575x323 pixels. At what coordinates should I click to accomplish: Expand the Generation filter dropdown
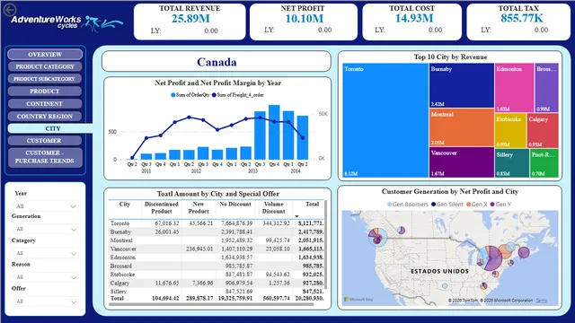click(46, 230)
